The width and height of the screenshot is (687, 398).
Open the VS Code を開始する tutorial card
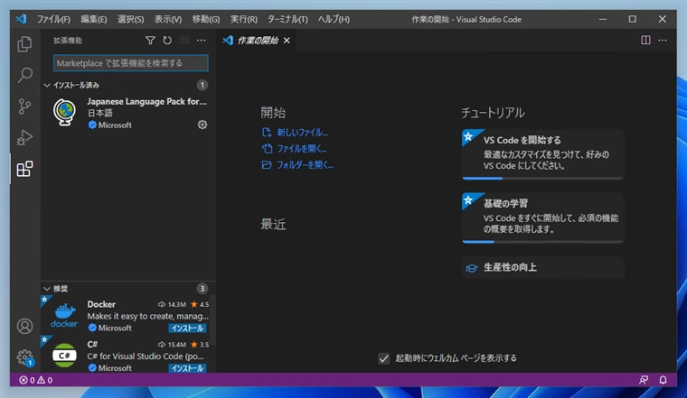pyautogui.click(x=542, y=153)
